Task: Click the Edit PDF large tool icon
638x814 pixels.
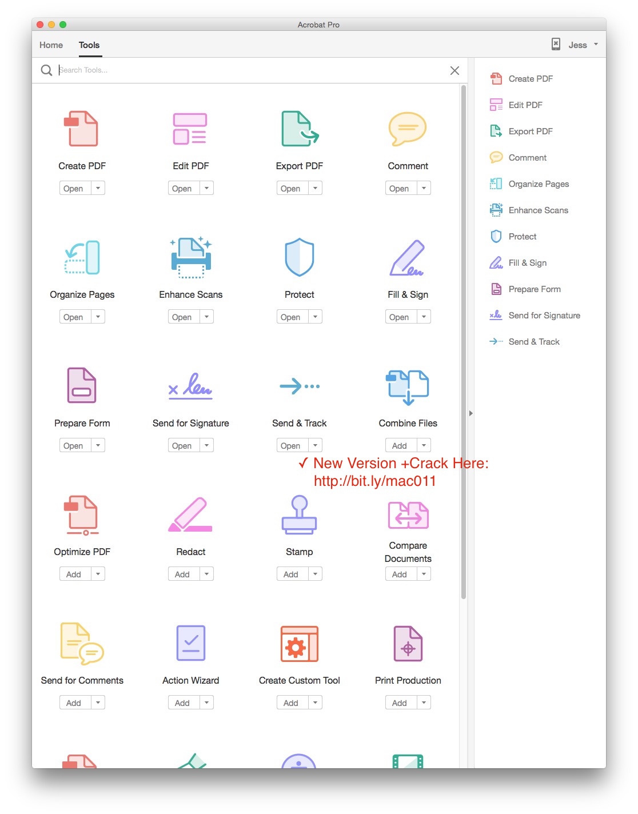Action: [x=190, y=129]
